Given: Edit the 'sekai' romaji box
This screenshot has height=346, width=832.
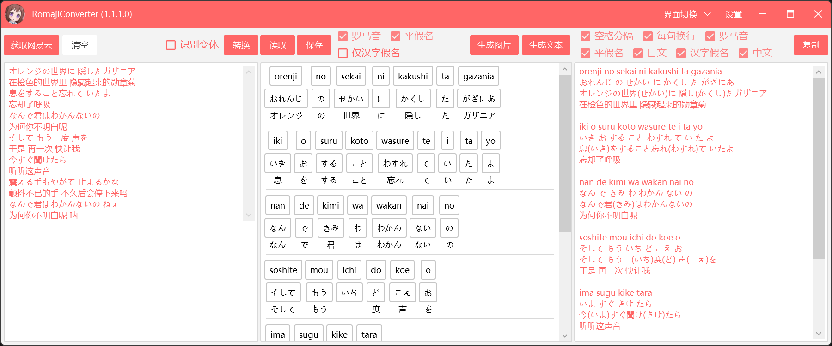Looking at the screenshot, I should click(351, 76).
